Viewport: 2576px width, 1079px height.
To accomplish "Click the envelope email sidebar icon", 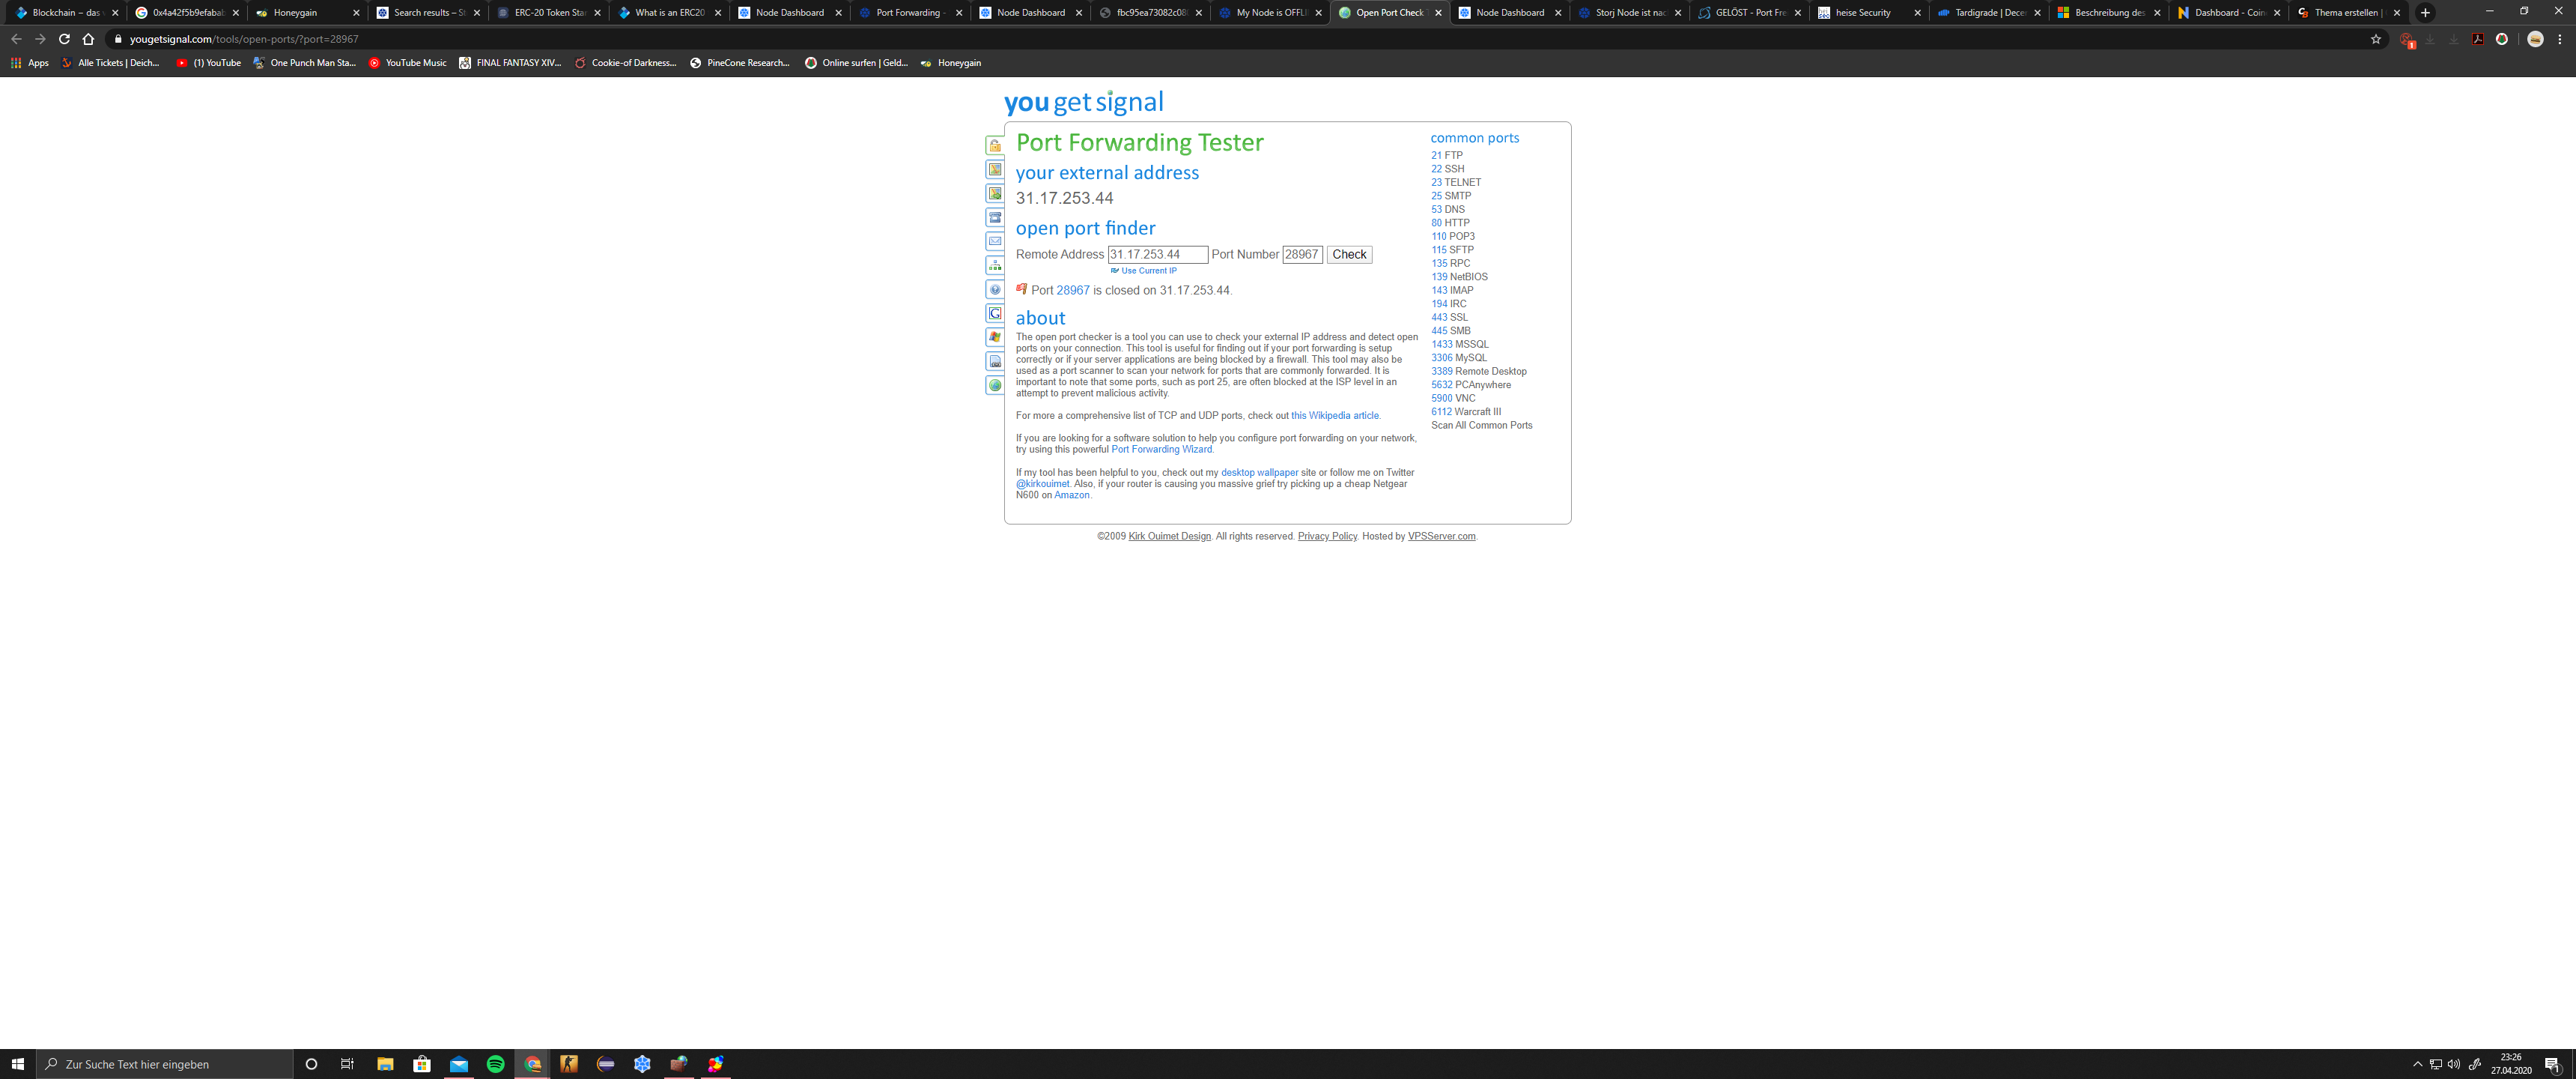I will (x=995, y=241).
